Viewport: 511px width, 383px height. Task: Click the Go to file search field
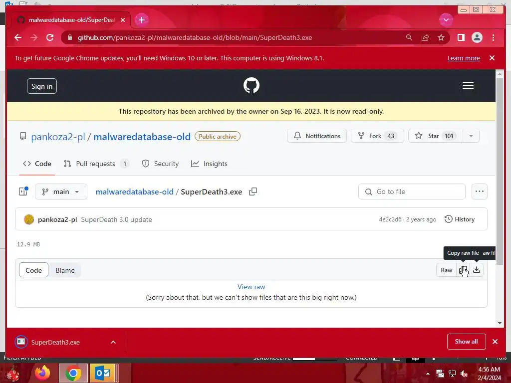point(412,191)
